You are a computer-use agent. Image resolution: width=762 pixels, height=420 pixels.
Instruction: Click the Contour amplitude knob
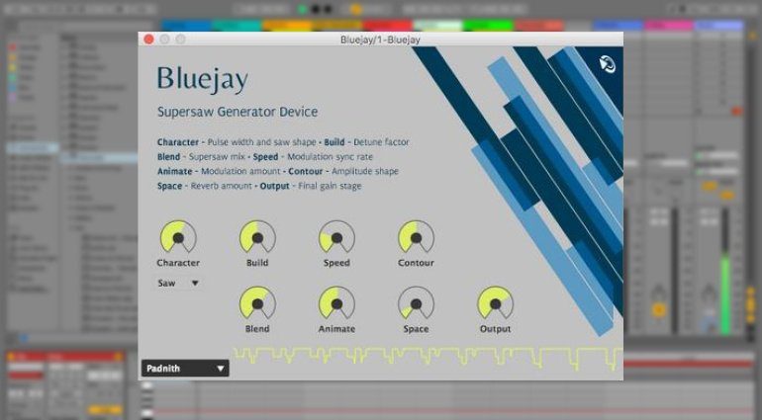click(416, 238)
